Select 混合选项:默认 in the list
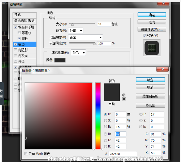 (x=24, y=21)
